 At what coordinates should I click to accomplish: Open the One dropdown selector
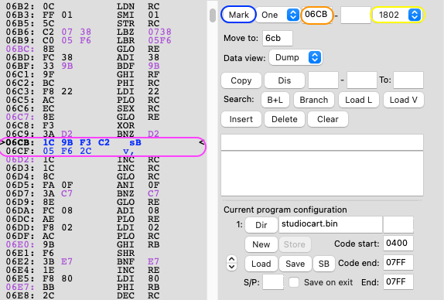(x=278, y=15)
